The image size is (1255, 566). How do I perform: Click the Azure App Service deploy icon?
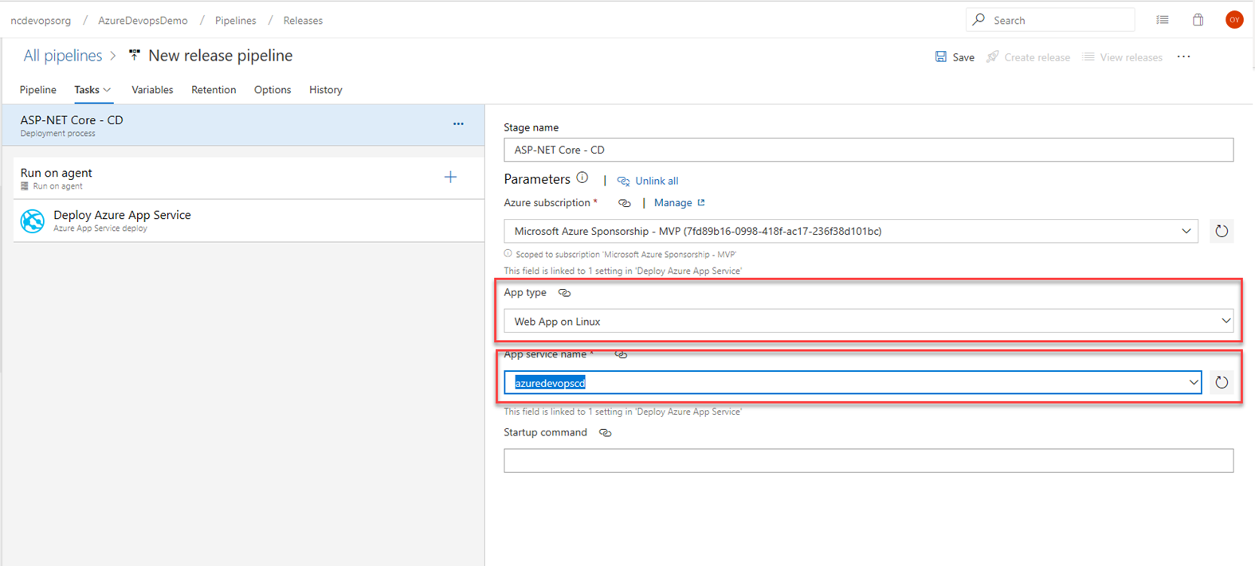pyautogui.click(x=33, y=221)
